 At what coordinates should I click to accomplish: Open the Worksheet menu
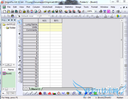click(x=47, y=7)
